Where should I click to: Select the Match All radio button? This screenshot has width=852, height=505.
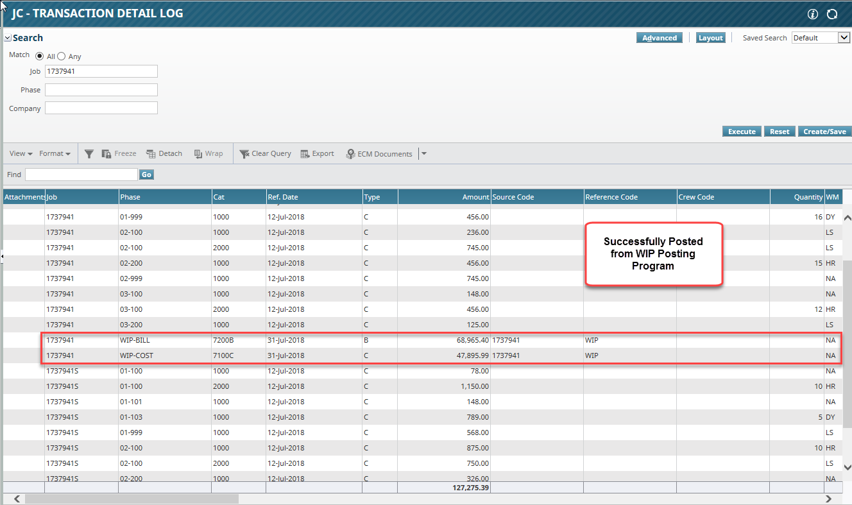click(x=40, y=55)
